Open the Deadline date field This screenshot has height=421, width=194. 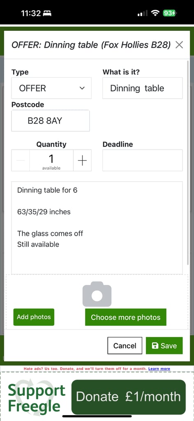[x=143, y=161]
